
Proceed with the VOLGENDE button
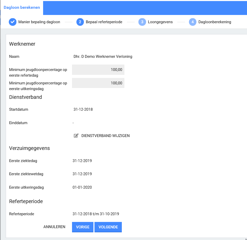108,227
